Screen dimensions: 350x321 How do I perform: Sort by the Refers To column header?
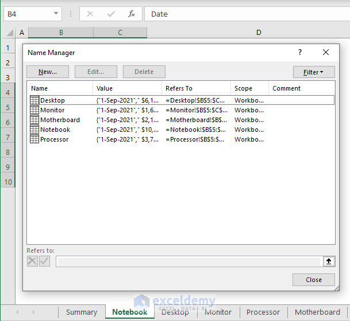pos(196,88)
